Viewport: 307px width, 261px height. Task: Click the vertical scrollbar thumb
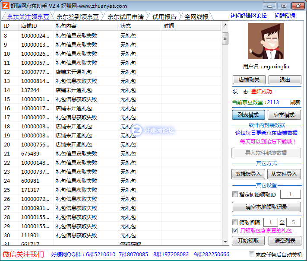click(225, 38)
